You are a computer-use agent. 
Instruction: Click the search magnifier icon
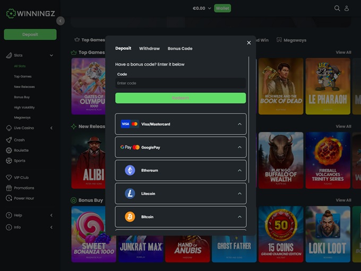coord(337,8)
